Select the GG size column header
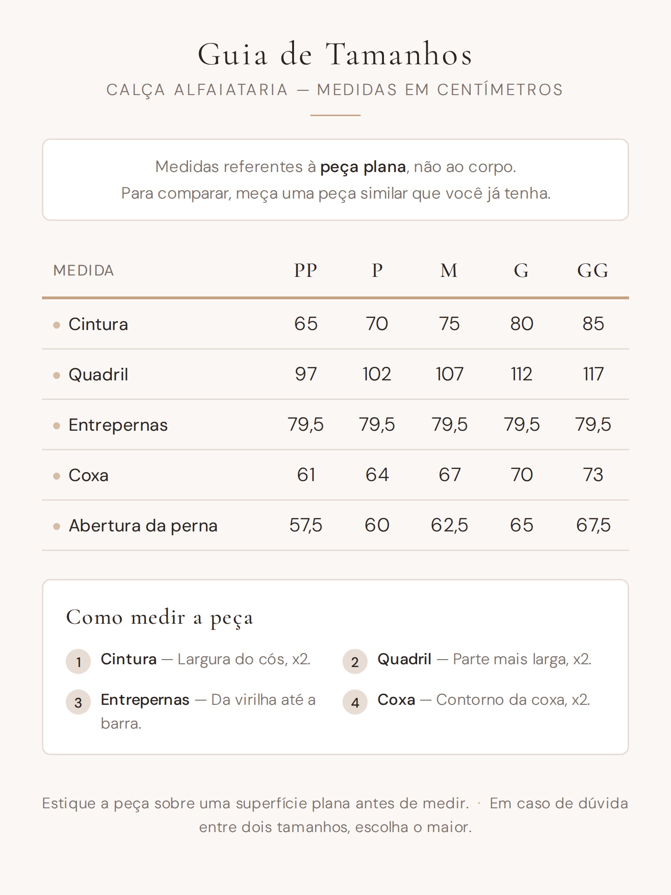Screen dimensions: 671x895 593,270
